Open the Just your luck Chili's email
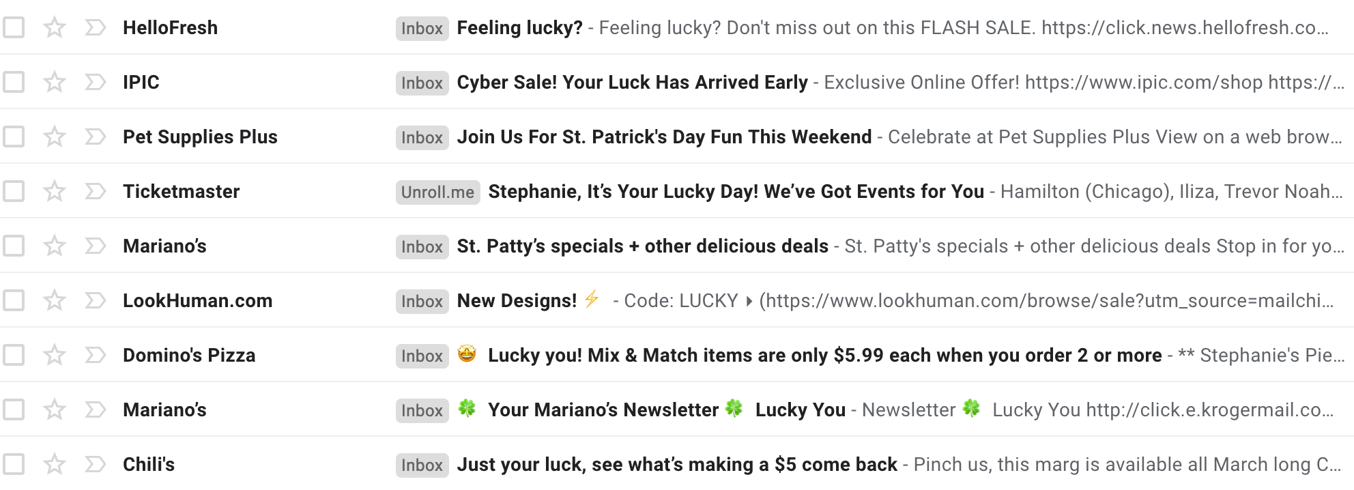1354x490 pixels. tap(677, 465)
